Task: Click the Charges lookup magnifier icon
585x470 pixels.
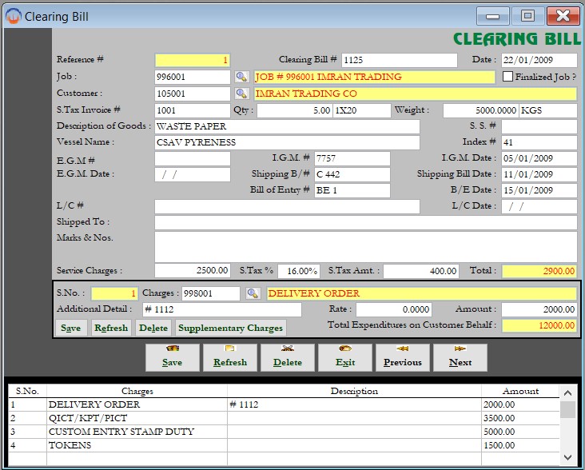Action: [x=253, y=293]
